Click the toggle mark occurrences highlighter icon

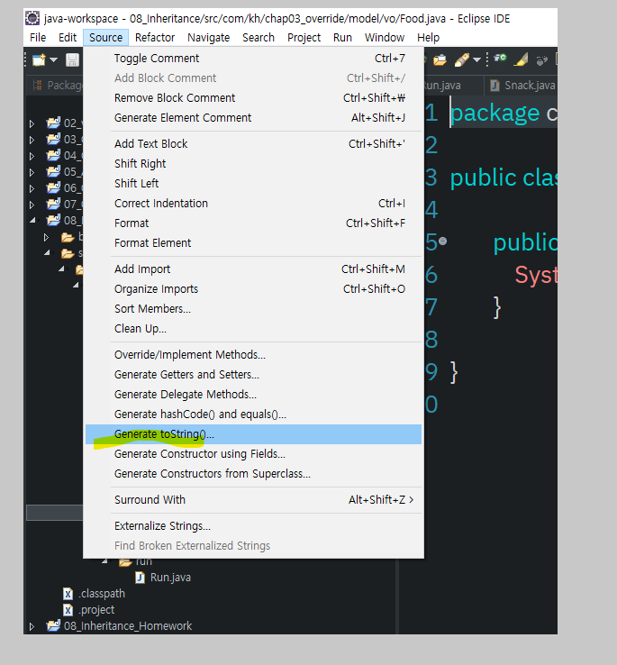tap(522, 59)
